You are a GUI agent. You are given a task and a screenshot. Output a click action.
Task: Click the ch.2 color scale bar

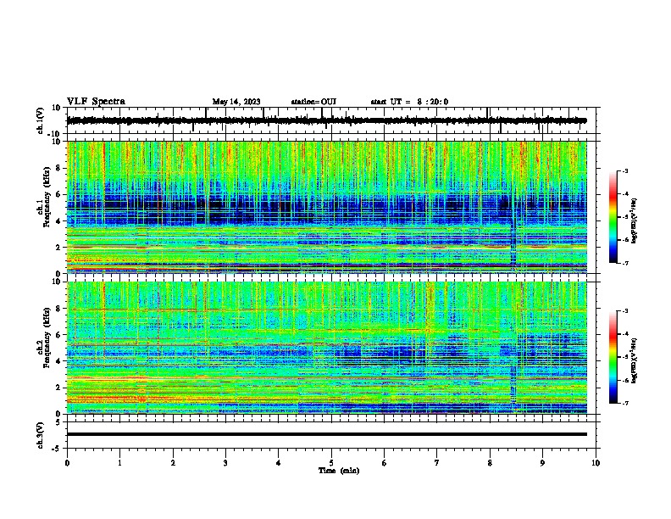click(x=613, y=357)
